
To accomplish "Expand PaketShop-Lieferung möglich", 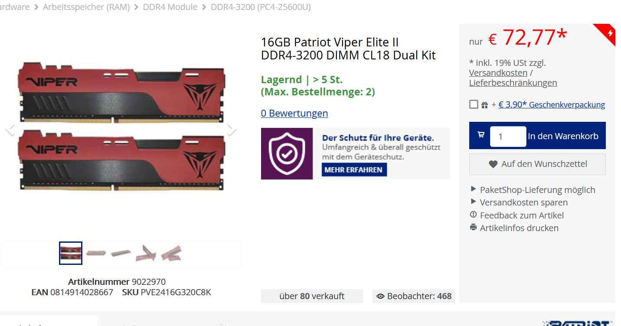I will (x=533, y=190).
